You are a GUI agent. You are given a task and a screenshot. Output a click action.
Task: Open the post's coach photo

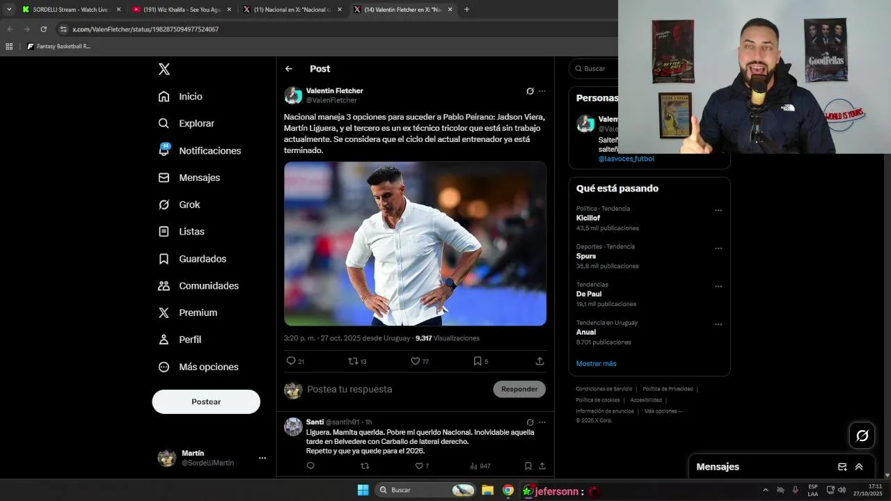415,244
